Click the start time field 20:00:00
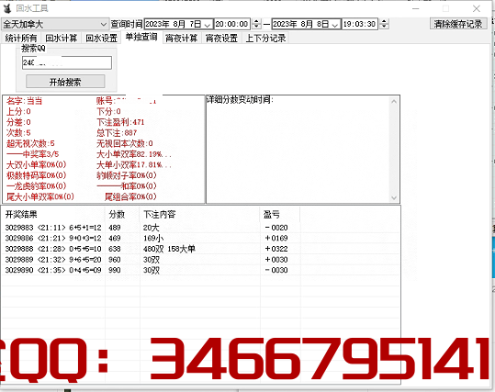This screenshot has height=392, width=495. pyautogui.click(x=231, y=24)
